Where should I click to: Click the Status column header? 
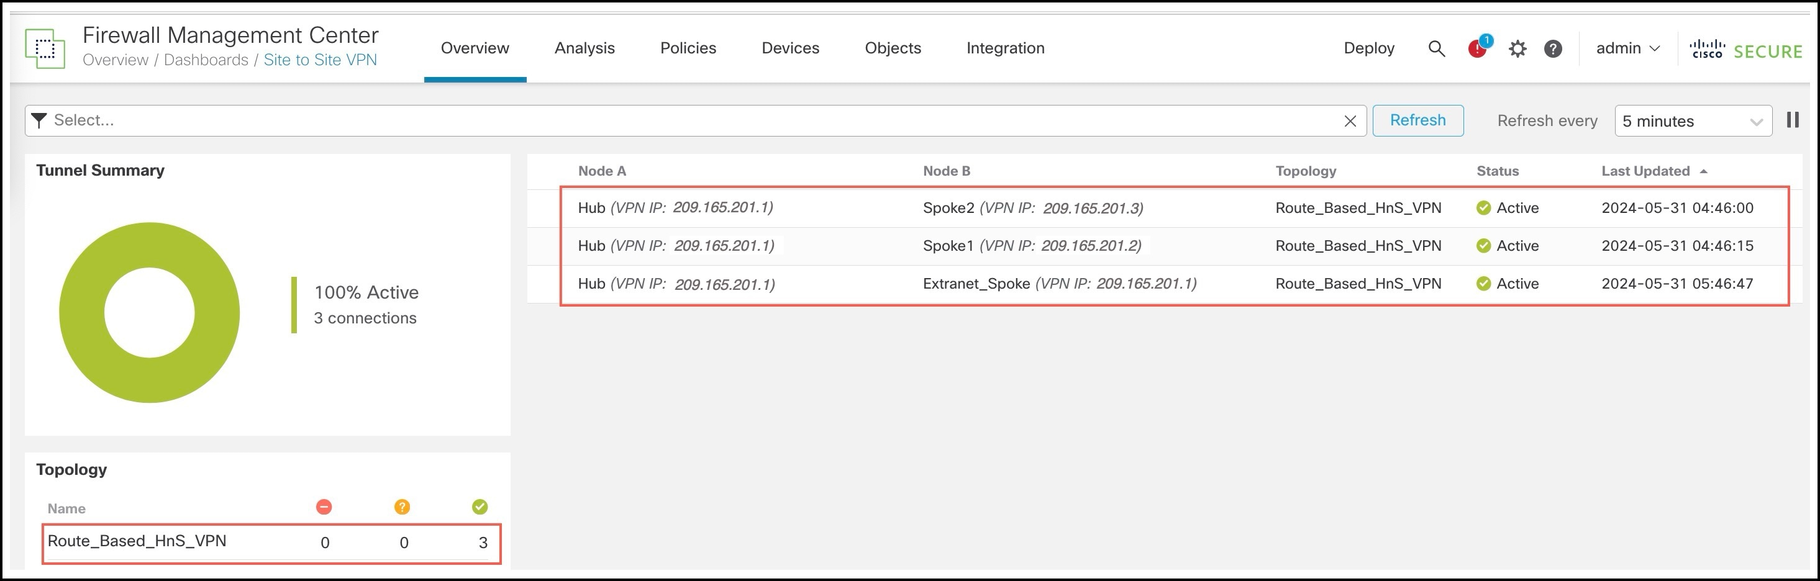[x=1497, y=171]
